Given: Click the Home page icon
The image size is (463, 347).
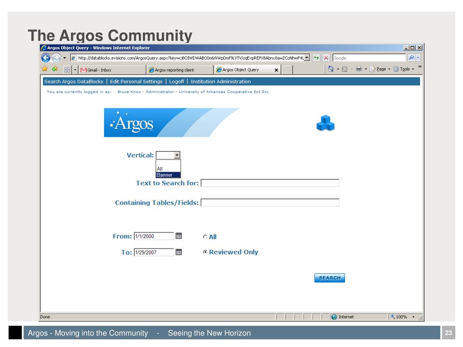Looking at the screenshot, I should [x=331, y=69].
